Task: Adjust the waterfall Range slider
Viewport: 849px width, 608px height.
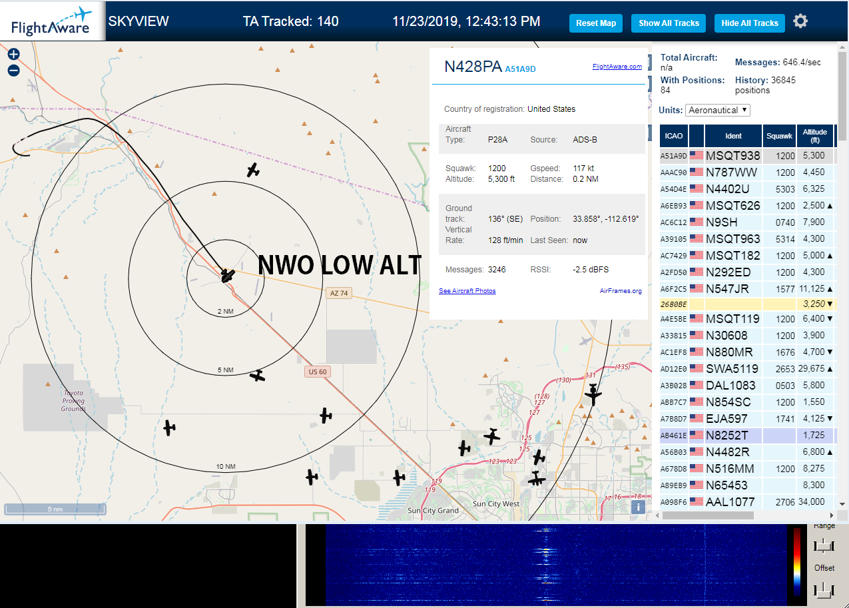Action: click(x=824, y=546)
